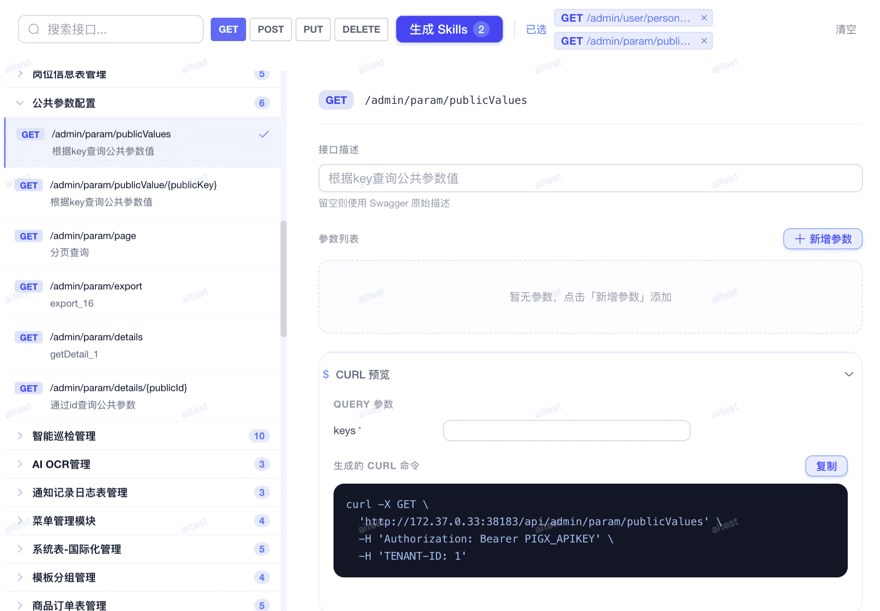The image size is (880, 611).
Task: Click the X to remove /admin/param/publi selection
Action: point(704,41)
